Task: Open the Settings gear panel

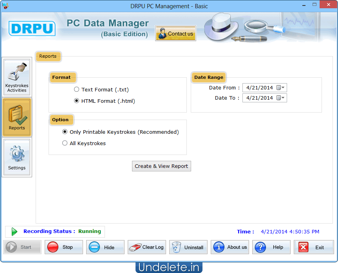Action: (x=17, y=157)
